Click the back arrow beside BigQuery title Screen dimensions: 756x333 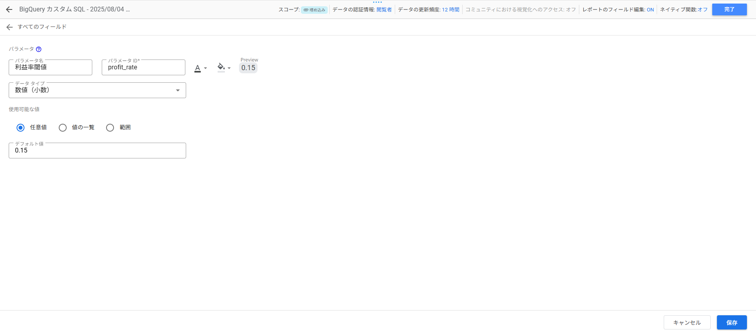click(x=9, y=9)
